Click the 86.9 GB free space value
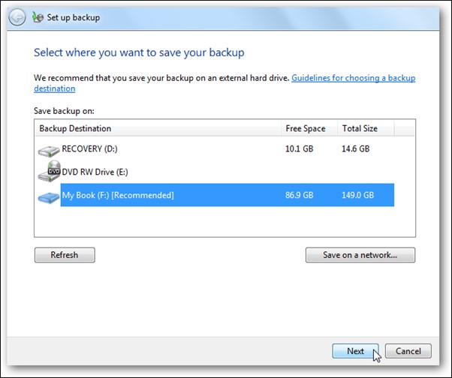The width and height of the screenshot is (452, 378). pos(299,196)
